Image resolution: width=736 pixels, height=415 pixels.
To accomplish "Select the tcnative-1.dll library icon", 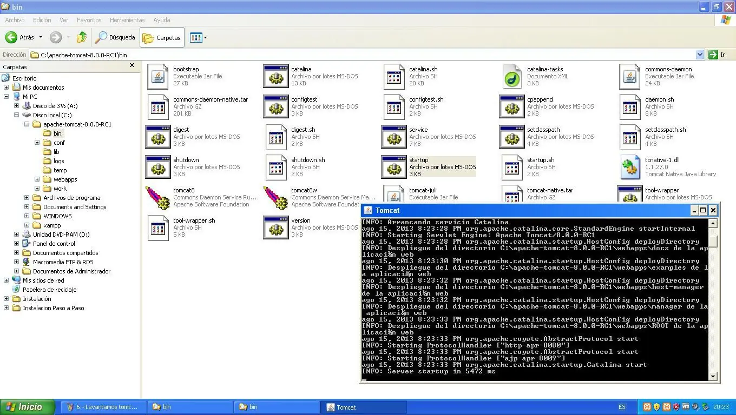I will click(x=630, y=168).
